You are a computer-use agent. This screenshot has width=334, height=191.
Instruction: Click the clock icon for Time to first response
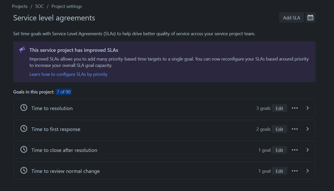24,129
